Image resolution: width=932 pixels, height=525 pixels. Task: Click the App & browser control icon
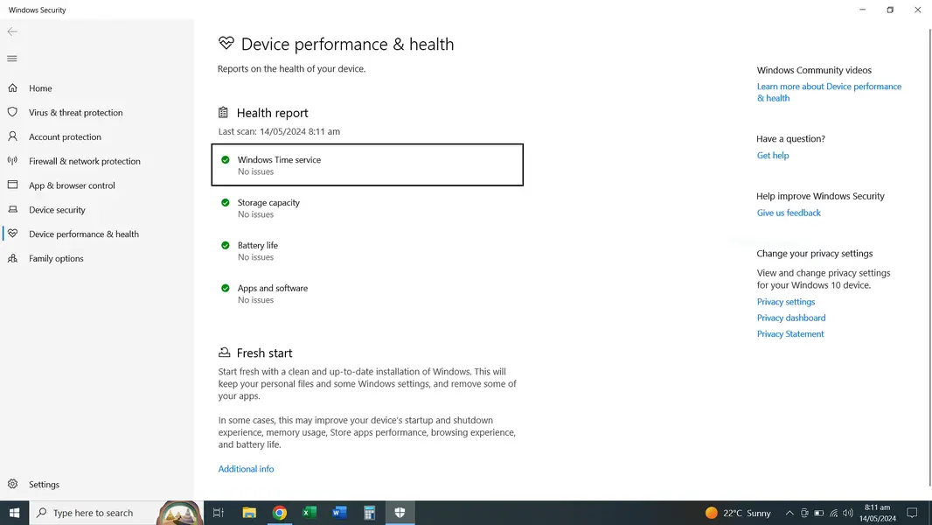click(x=12, y=185)
